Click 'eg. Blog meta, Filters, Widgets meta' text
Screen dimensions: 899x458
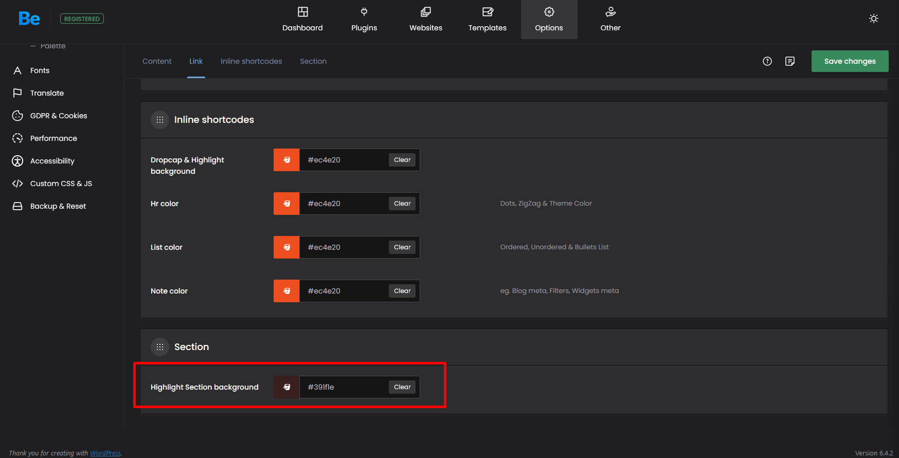click(560, 291)
